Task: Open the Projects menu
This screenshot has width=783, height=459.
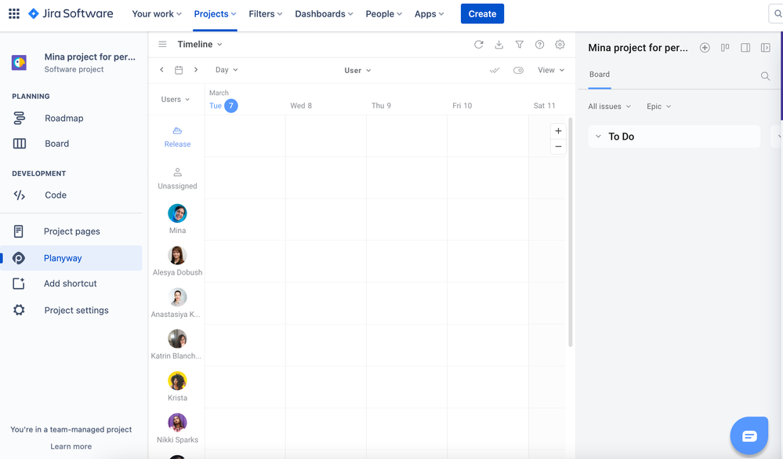Action: click(216, 14)
